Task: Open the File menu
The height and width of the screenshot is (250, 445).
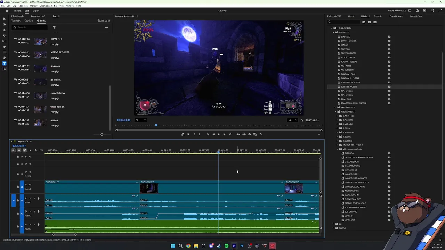Action: pyautogui.click(x=3, y=6)
